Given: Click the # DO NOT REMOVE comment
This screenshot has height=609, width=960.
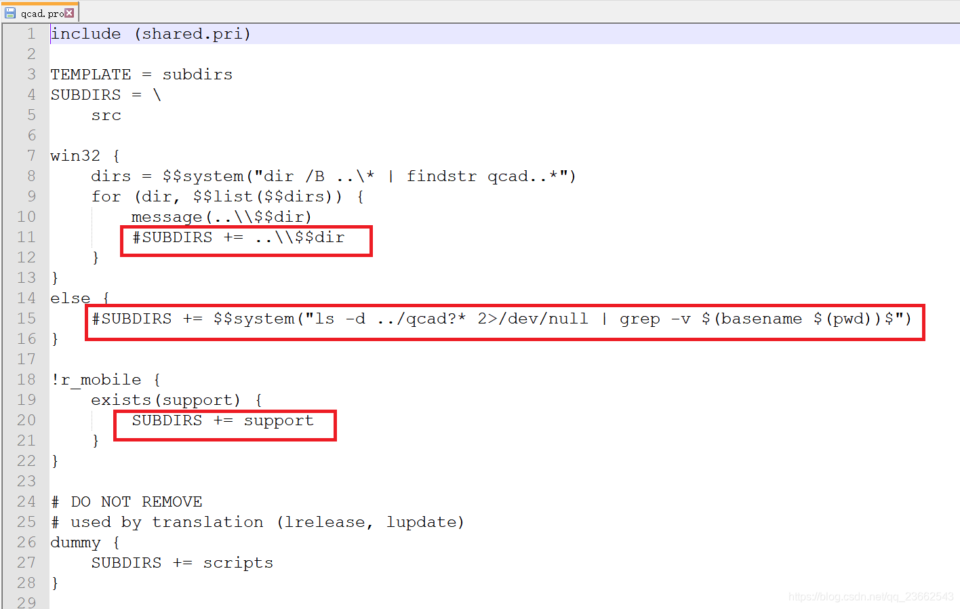Looking at the screenshot, I should click(x=127, y=502).
